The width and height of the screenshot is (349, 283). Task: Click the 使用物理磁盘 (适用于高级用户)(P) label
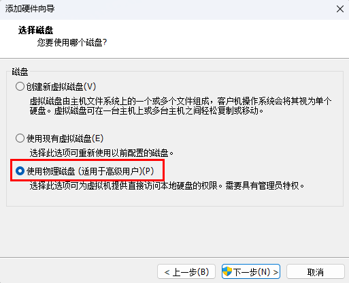90,171
